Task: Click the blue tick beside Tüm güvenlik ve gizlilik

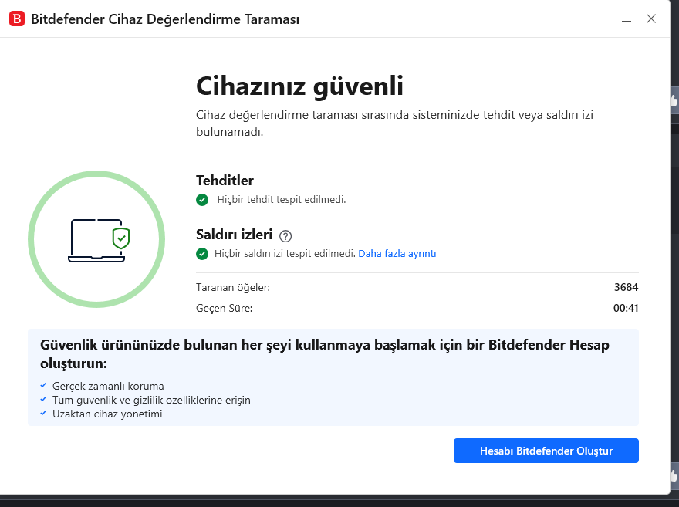Action: pyautogui.click(x=43, y=399)
